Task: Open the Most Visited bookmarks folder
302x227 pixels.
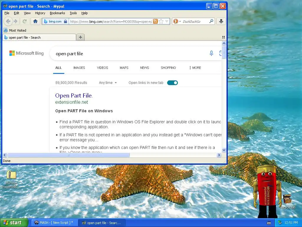Action: [15, 30]
